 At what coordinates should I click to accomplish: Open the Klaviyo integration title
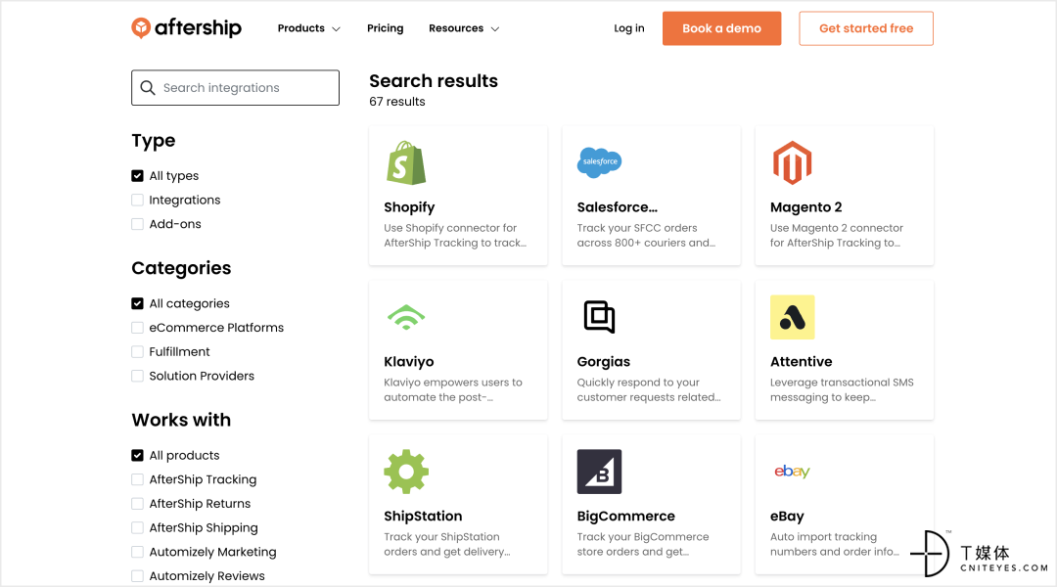pyautogui.click(x=409, y=362)
